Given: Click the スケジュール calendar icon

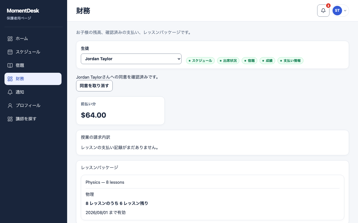Looking at the screenshot, I should tap(10, 52).
